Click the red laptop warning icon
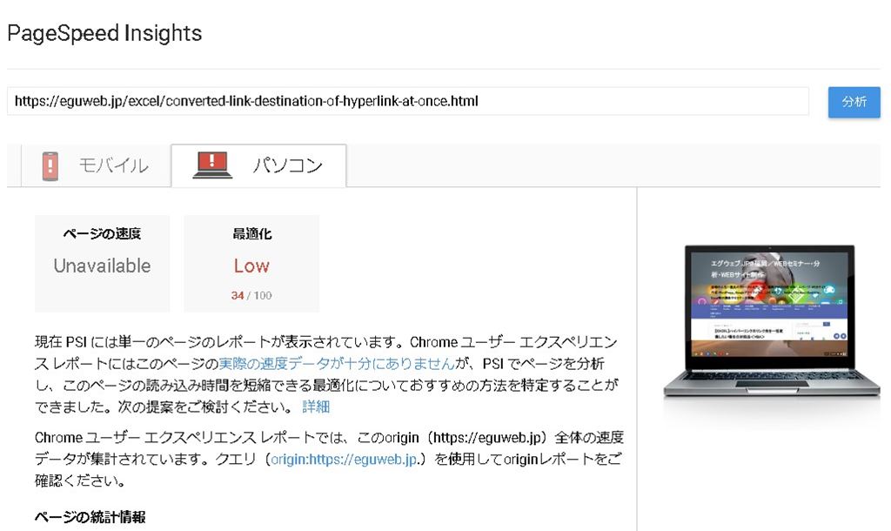Viewport: 891px width, 531px height. coord(211,165)
